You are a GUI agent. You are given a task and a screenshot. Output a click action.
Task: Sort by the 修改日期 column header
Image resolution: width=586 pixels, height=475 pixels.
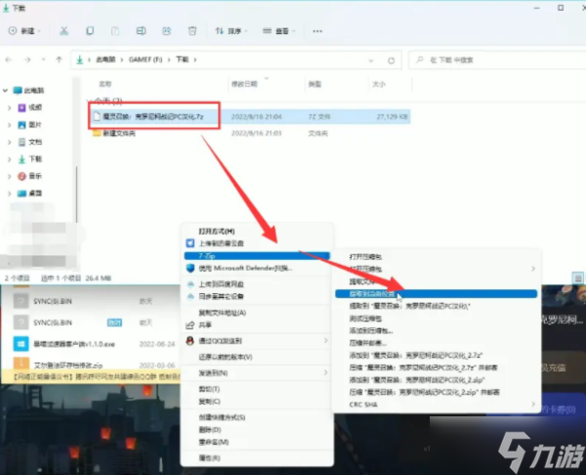tap(244, 84)
